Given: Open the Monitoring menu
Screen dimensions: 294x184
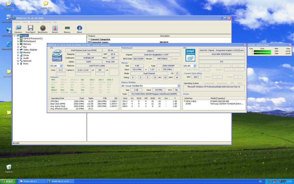Looking at the screenshot, I should [47, 22].
